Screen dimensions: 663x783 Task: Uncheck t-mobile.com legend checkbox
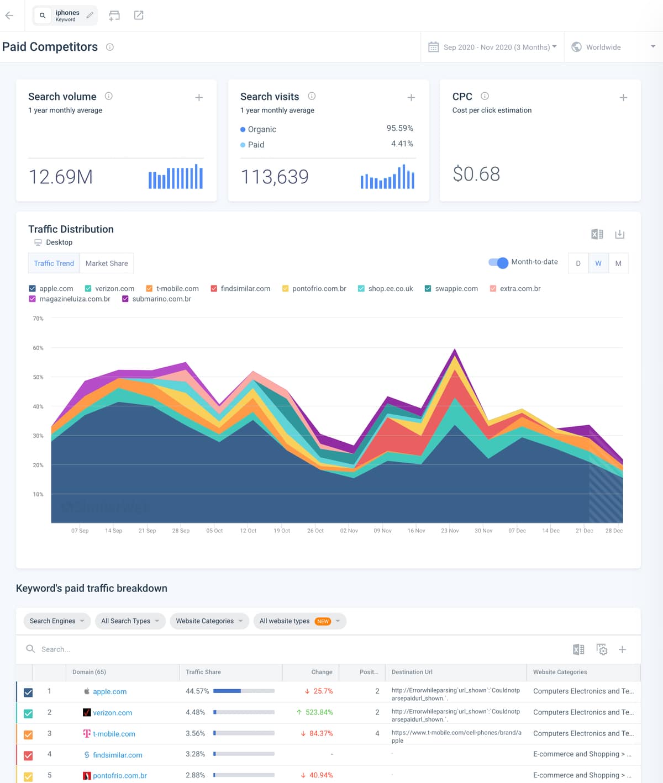[149, 289]
